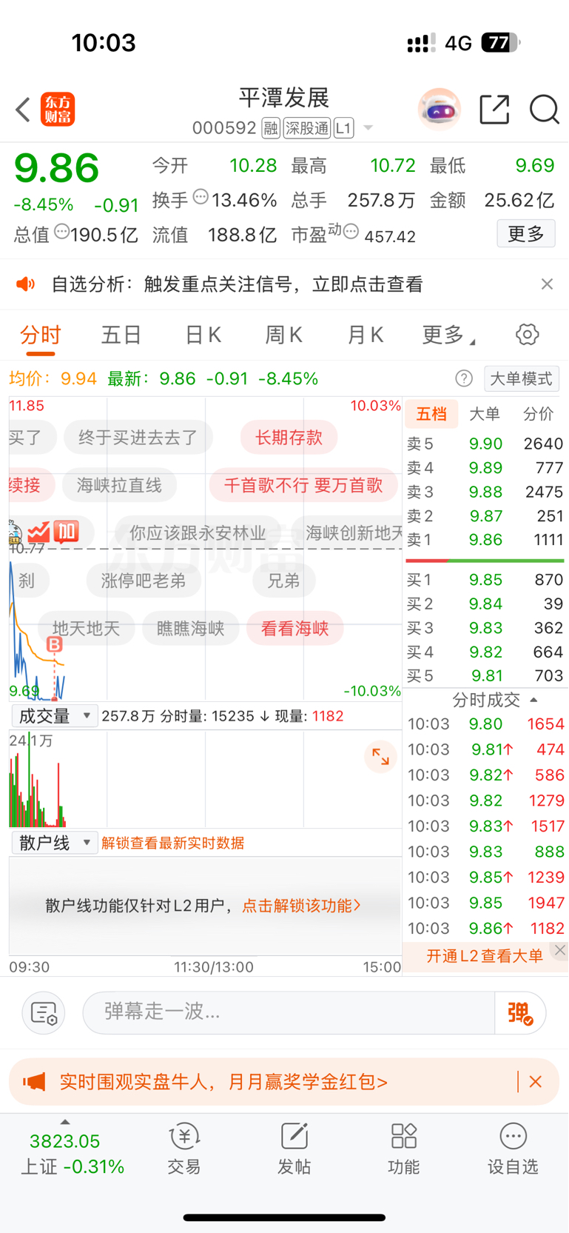Switch to 周K tab
Screen dimensions: 569x1233
tap(283, 335)
